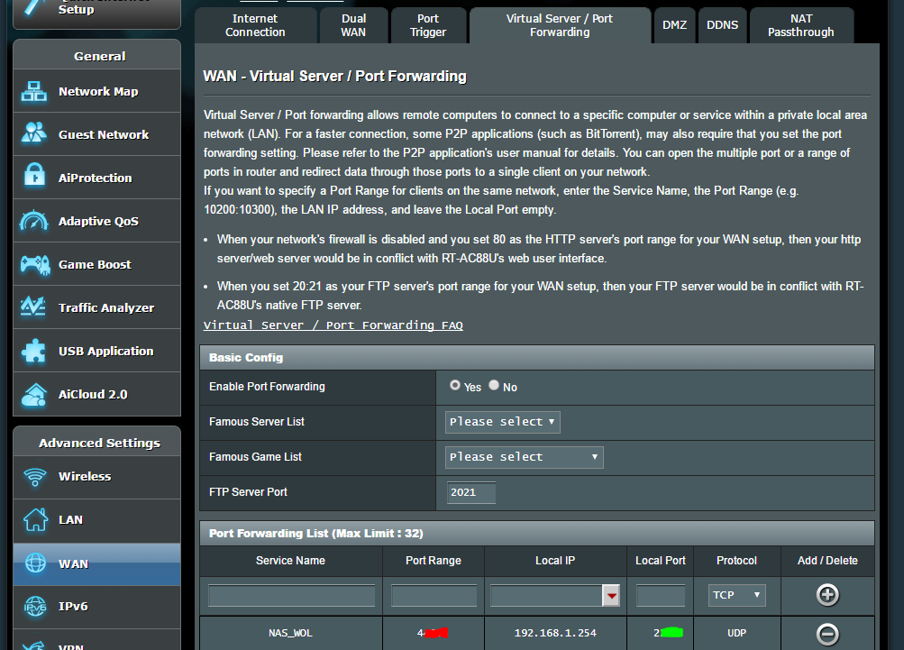This screenshot has height=650, width=904.
Task: Select the AiProtection padlock icon
Action: pyautogui.click(x=34, y=175)
